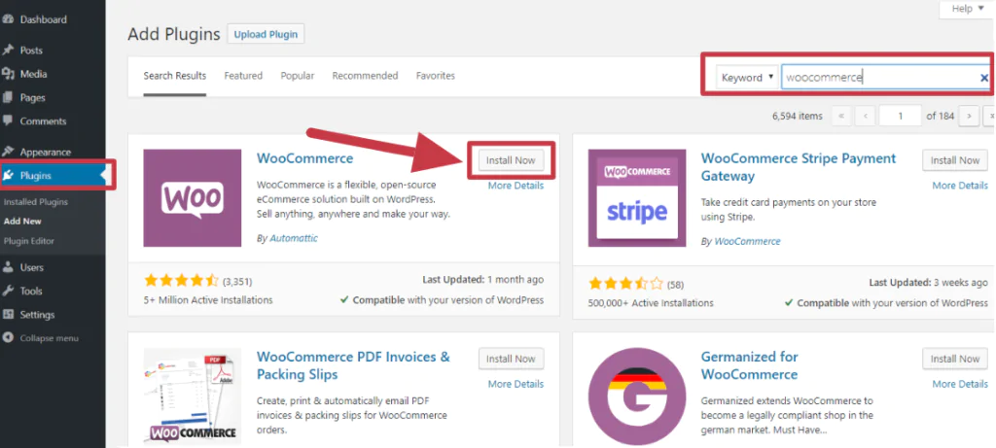Clear the search field with X icon
Image resolution: width=996 pixels, height=448 pixels.
(x=983, y=78)
